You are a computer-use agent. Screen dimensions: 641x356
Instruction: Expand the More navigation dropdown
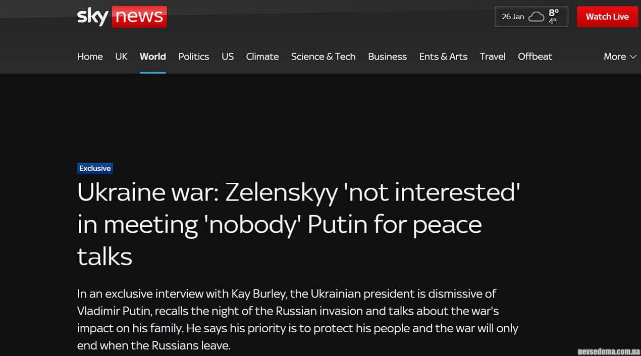[x=620, y=57]
